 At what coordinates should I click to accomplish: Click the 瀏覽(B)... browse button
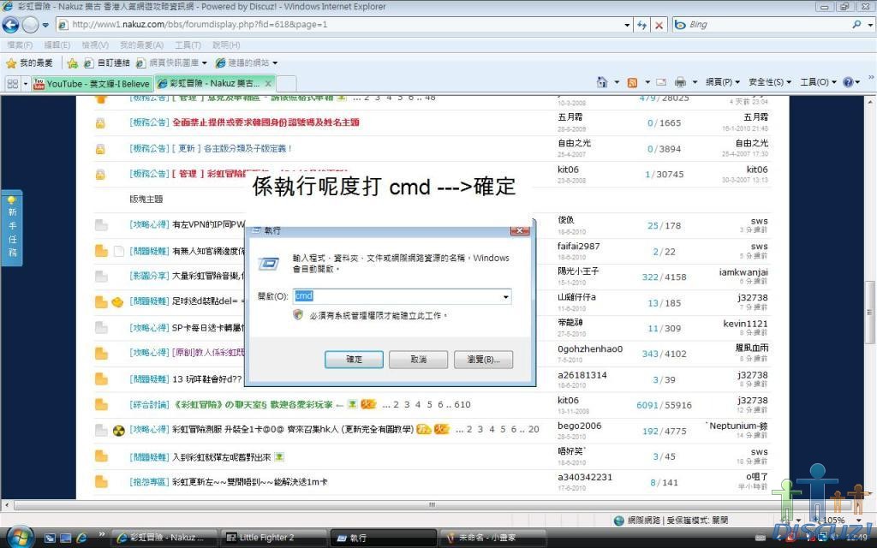point(483,360)
